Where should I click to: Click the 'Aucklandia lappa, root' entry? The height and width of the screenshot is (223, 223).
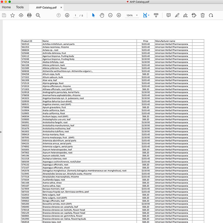[54, 180]
